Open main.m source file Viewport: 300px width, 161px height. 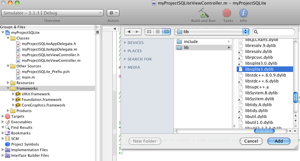pyautogui.click(x=28, y=77)
